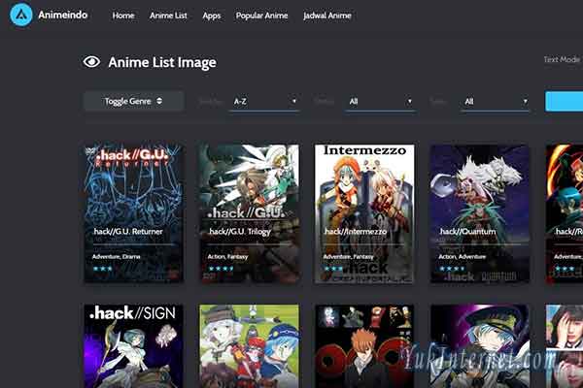Click the .hack//G.U. Trilogy title text
This screenshot has height=388, width=583.
239,232
